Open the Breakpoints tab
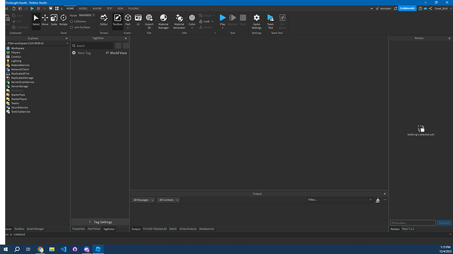The image size is (453, 254). pos(207,229)
